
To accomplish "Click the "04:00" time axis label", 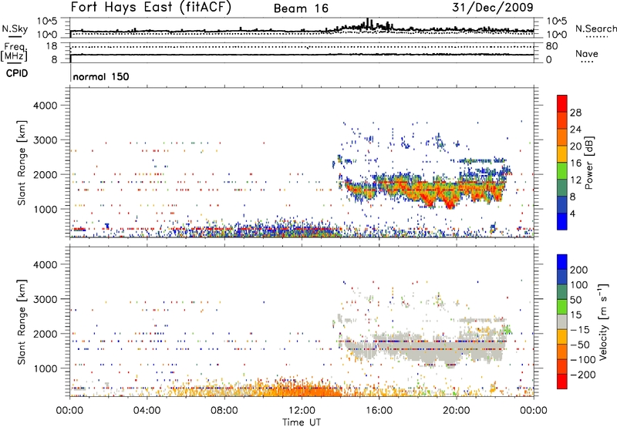I will point(147,411).
